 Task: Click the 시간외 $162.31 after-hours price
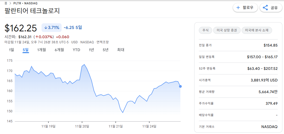[25, 37]
